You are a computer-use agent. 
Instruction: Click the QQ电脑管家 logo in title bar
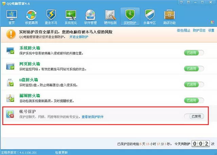coord(4,3)
